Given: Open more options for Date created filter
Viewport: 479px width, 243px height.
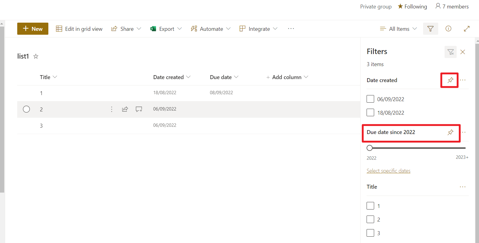Looking at the screenshot, I should coord(463,80).
